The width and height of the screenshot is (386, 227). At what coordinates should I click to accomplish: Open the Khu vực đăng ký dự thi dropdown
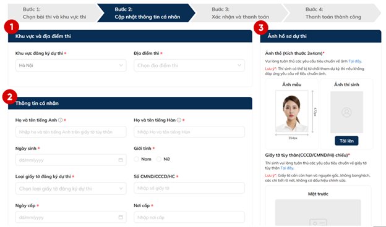[x=71, y=65]
